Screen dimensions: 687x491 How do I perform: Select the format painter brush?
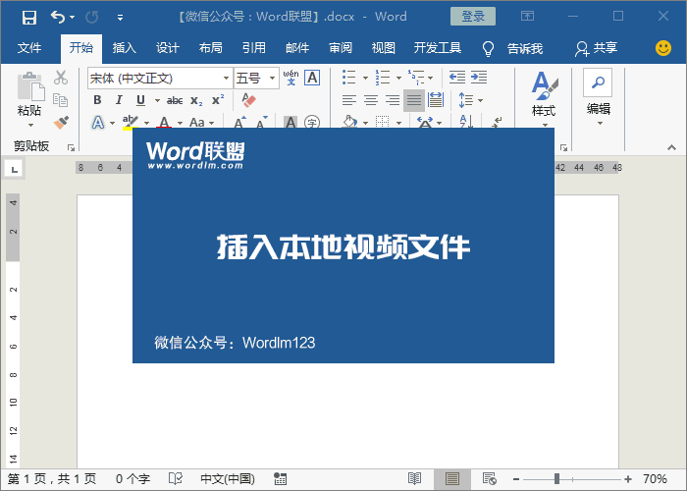click(x=61, y=122)
